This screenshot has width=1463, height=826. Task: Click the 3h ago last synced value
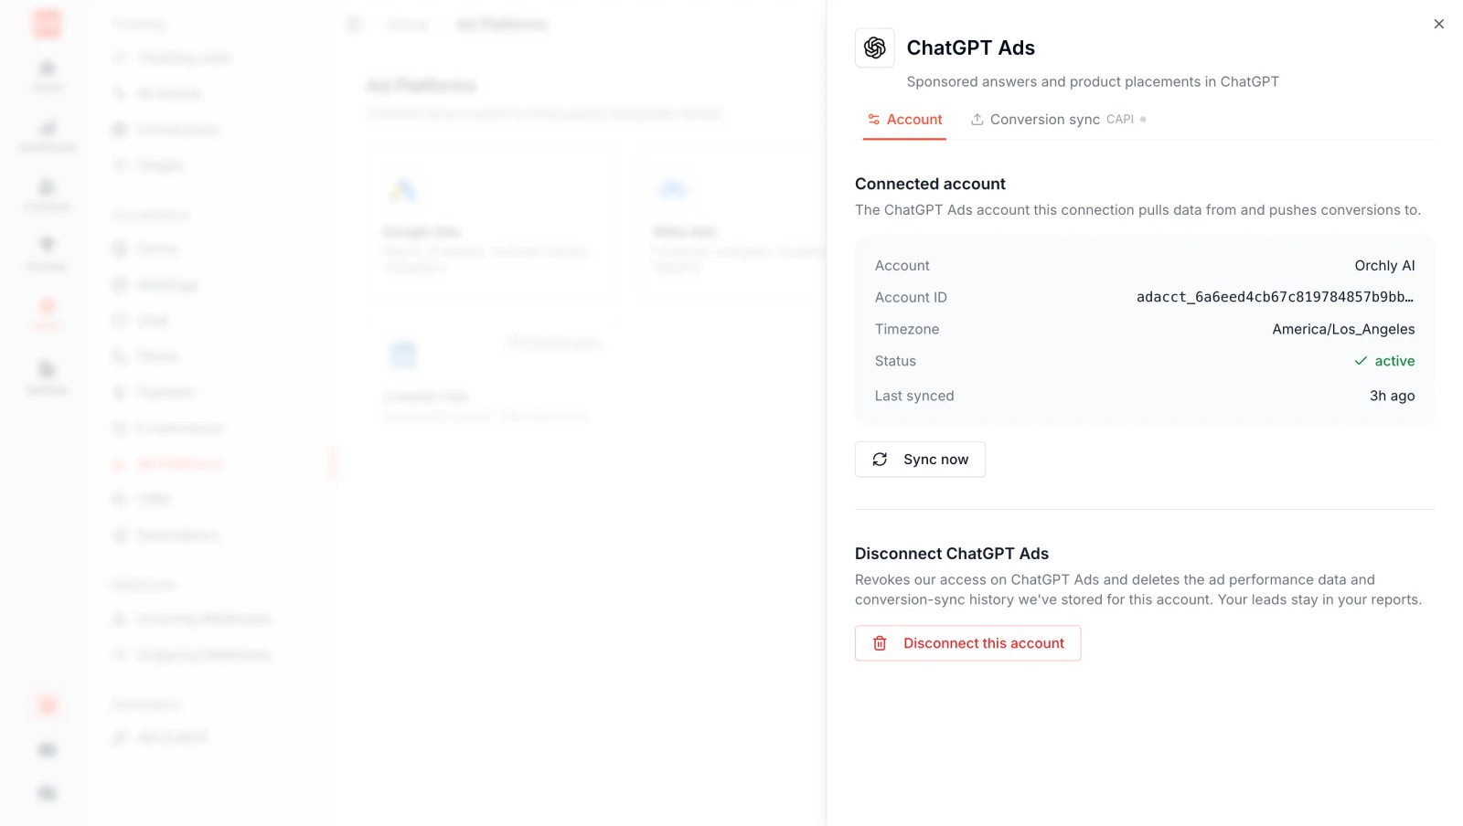click(1392, 396)
